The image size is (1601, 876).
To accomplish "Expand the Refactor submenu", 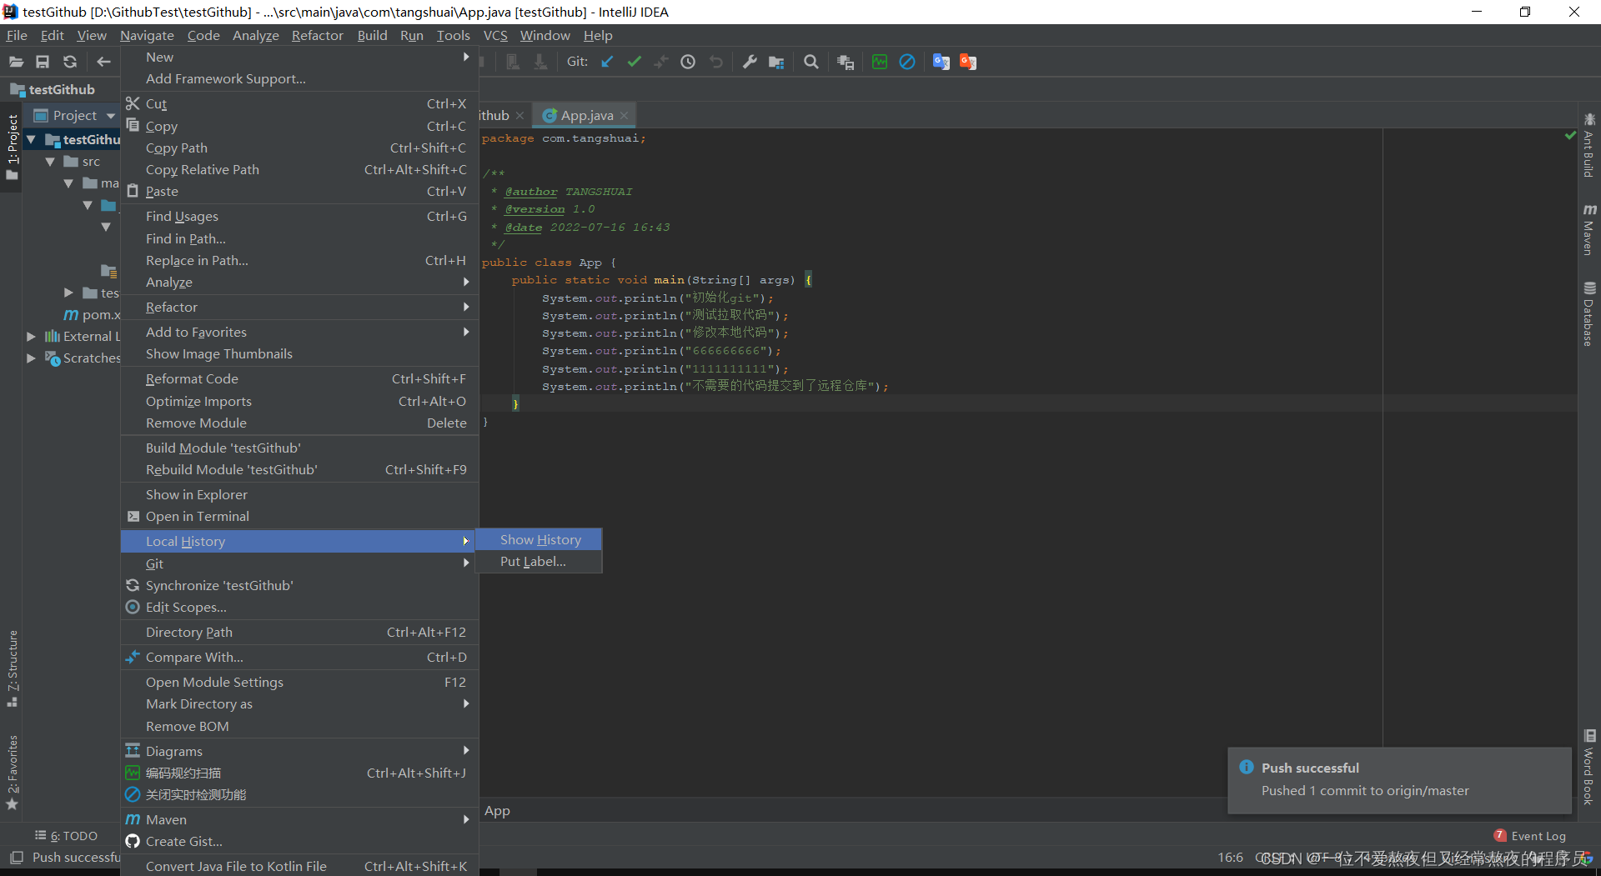I will (x=299, y=308).
